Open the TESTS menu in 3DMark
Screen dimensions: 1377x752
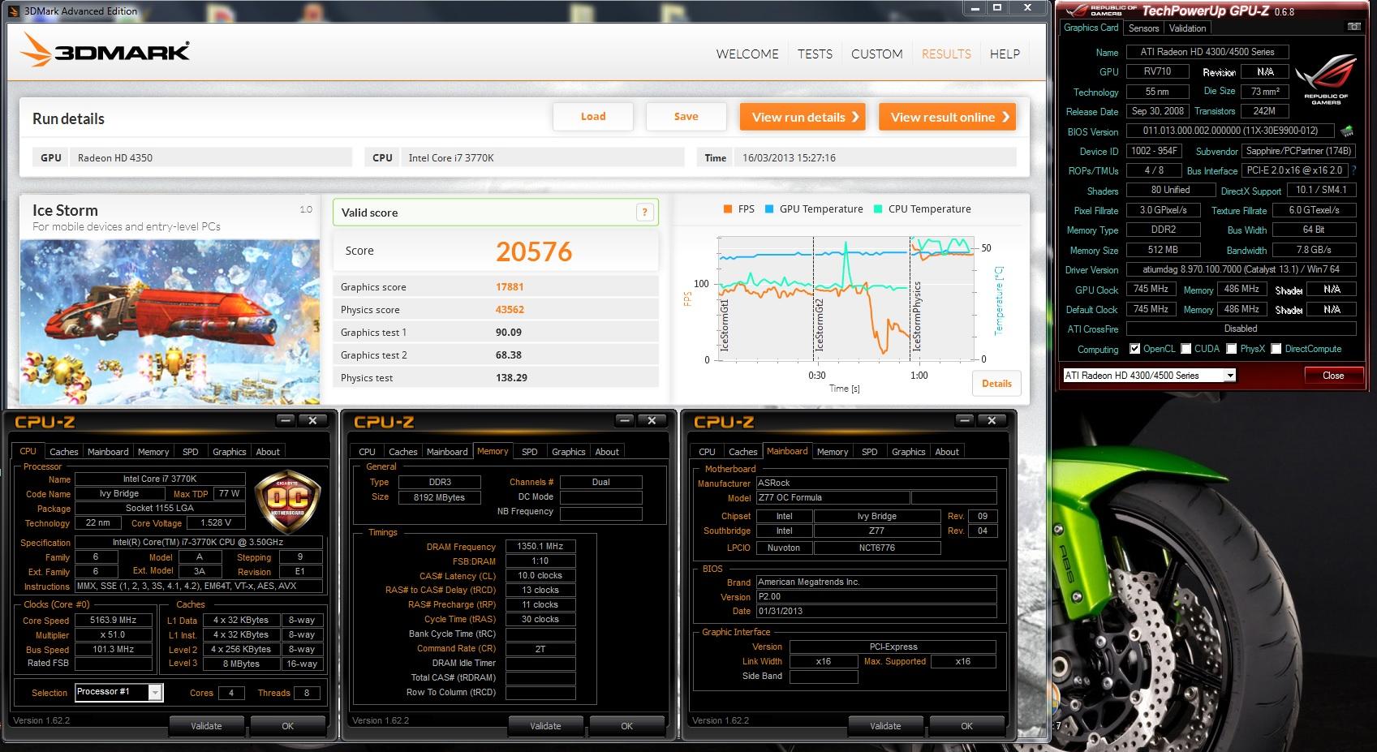pyautogui.click(x=815, y=54)
